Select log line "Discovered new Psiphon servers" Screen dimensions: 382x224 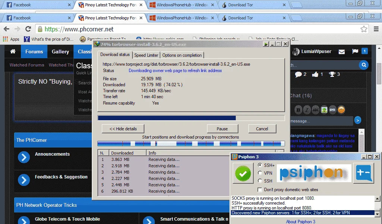click(x=302, y=213)
